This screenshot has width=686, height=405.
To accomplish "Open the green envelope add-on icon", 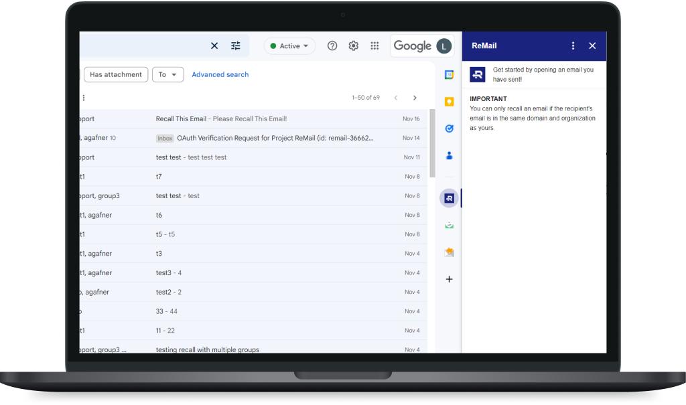I will click(x=450, y=226).
